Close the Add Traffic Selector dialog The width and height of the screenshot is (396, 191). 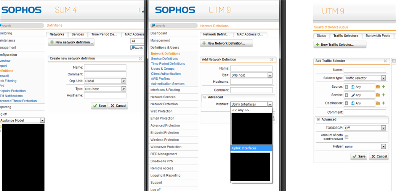[x=385, y=61]
